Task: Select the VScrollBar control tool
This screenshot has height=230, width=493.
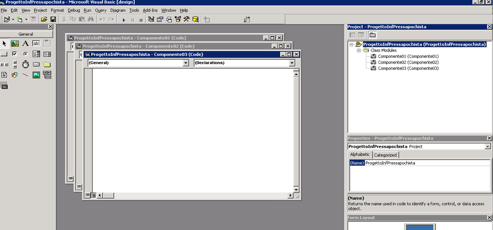Action: pyautogui.click(x=15, y=64)
